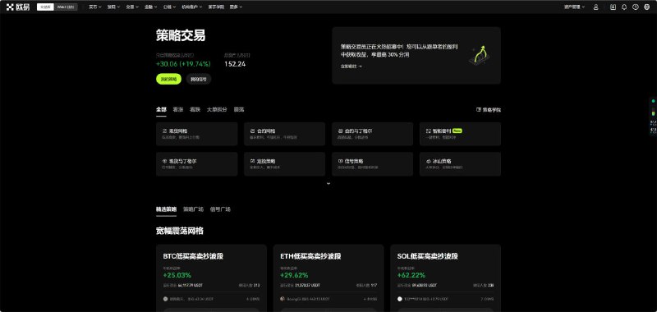
Task: Open the 冰山策略 iceberg strategy card
Action: (460, 164)
